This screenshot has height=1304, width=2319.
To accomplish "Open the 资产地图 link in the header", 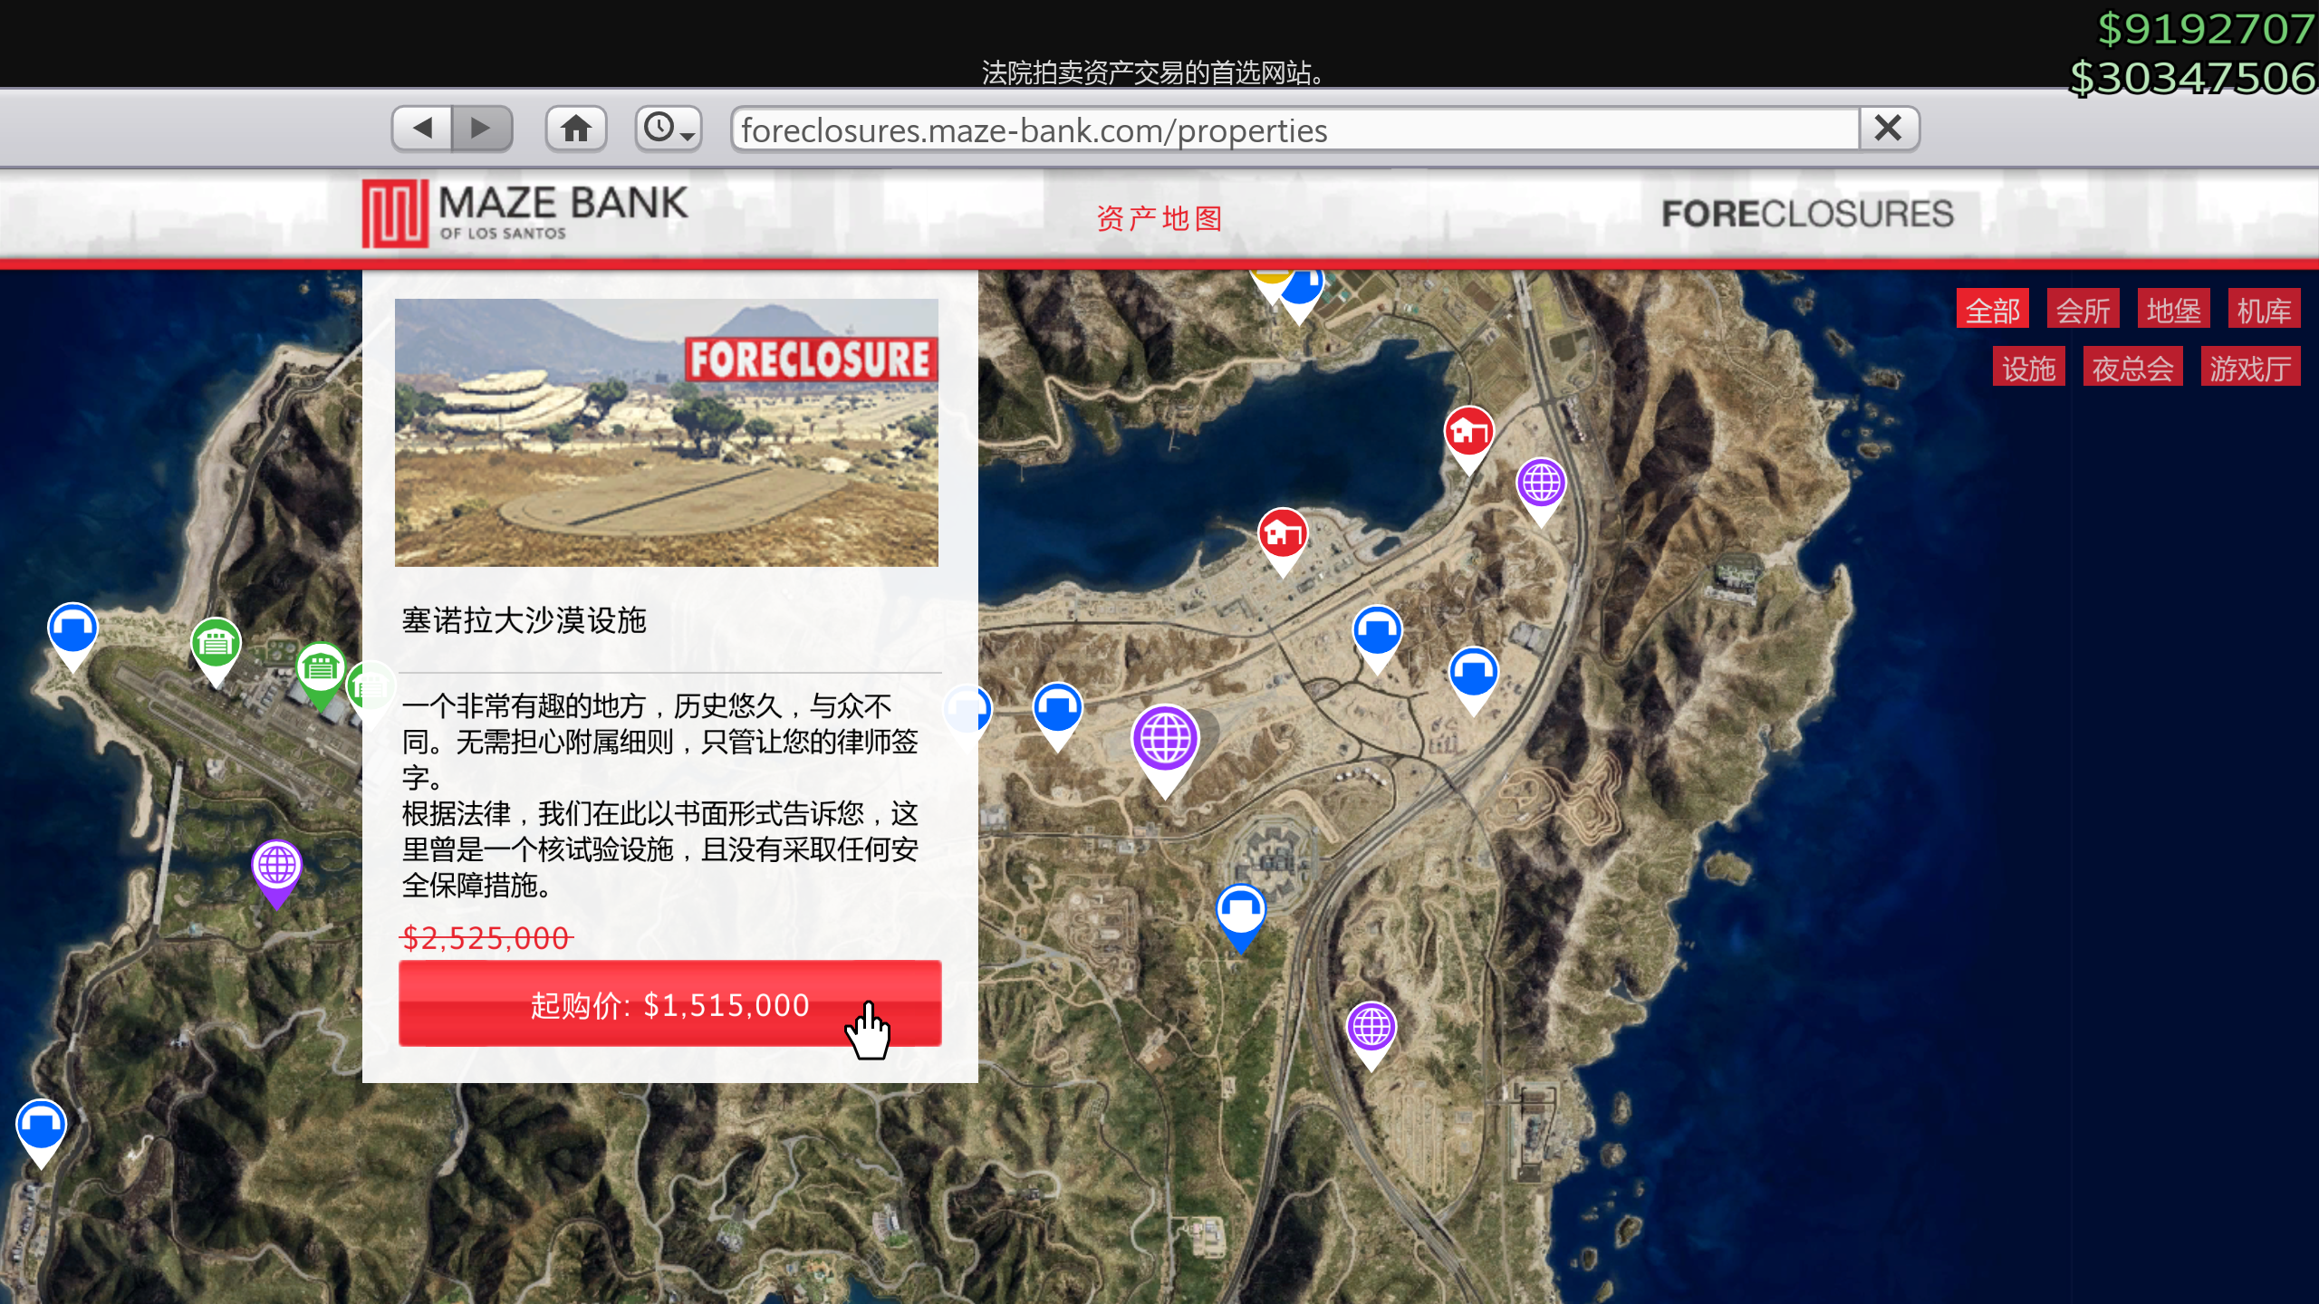I will pyautogui.click(x=1159, y=218).
